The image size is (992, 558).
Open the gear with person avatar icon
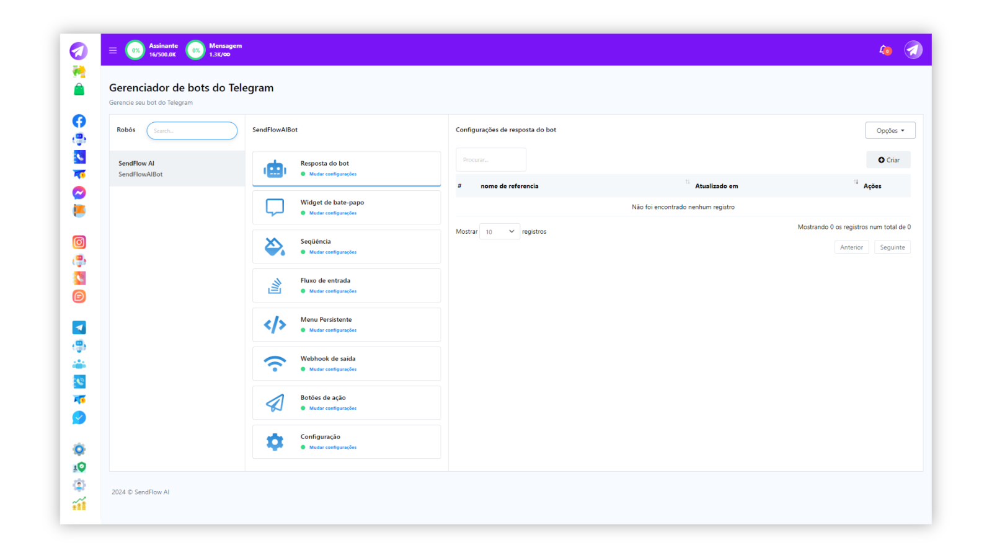click(x=79, y=485)
